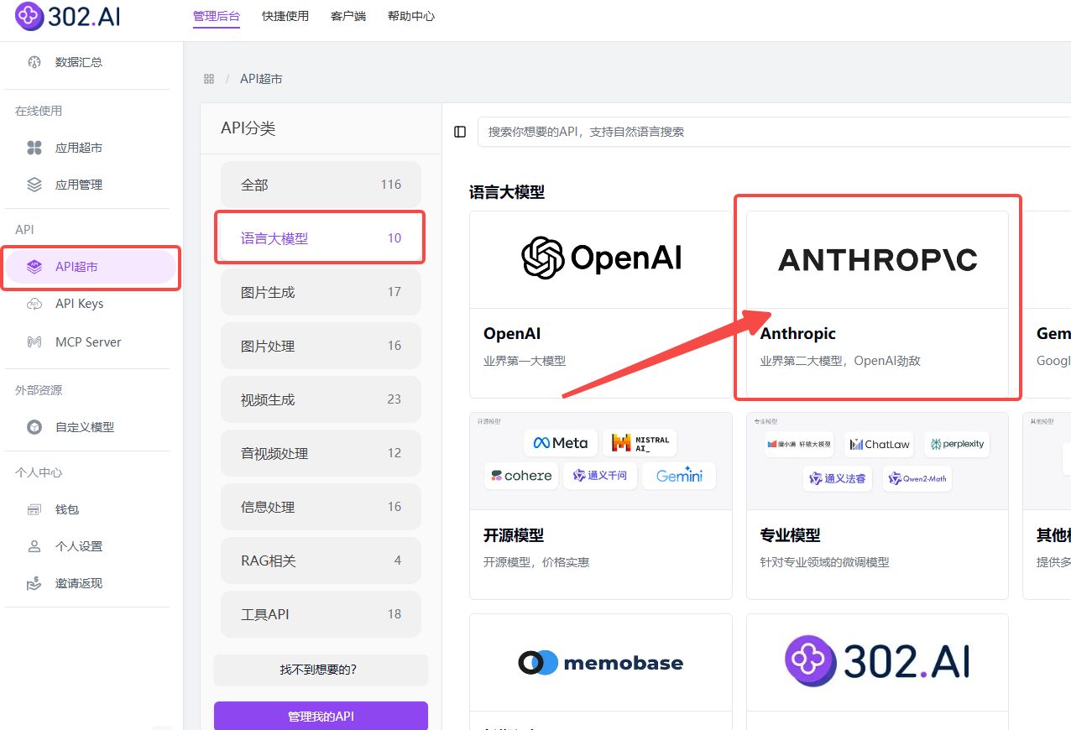Click the 自定义模型 cube icon
This screenshot has height=730, width=1071.
point(34,427)
